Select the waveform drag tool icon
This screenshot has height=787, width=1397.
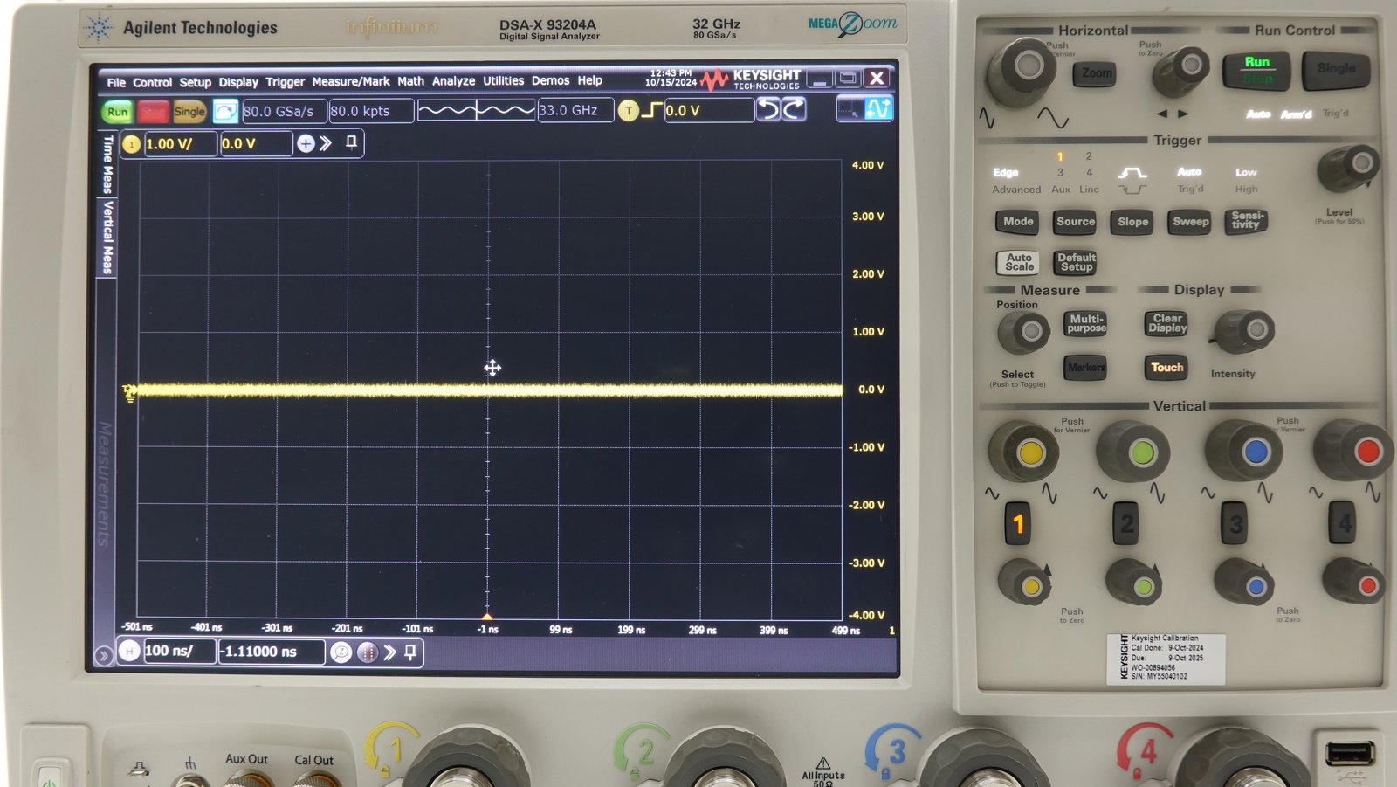(x=878, y=108)
